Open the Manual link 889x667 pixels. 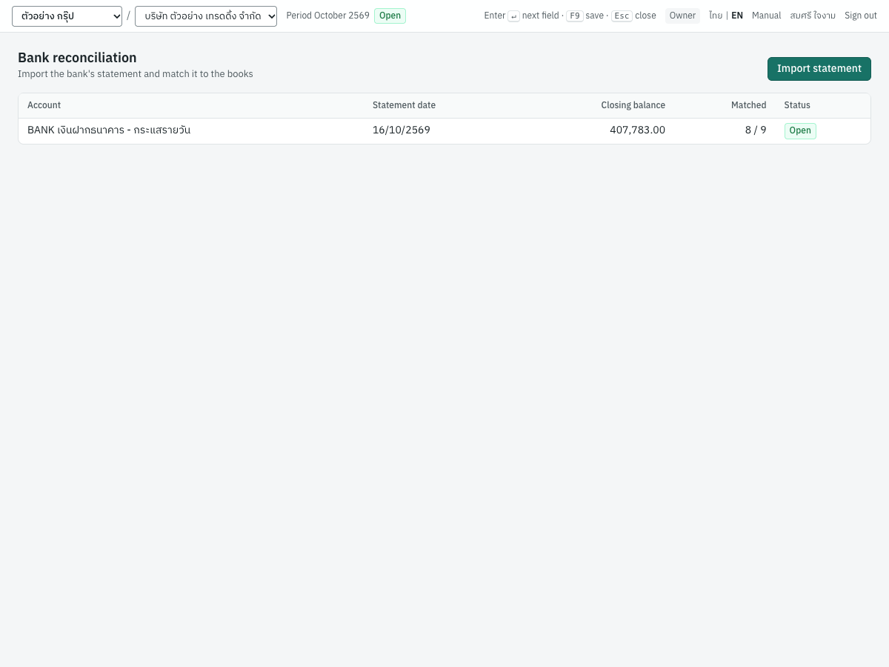pos(766,16)
